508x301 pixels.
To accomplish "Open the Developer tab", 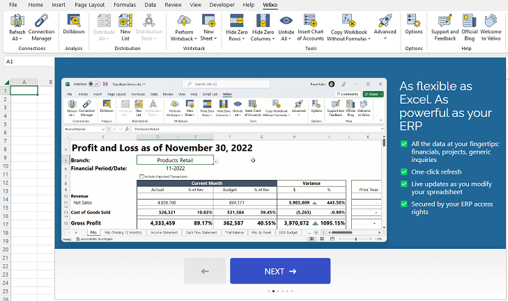I will pyautogui.click(x=222, y=5).
